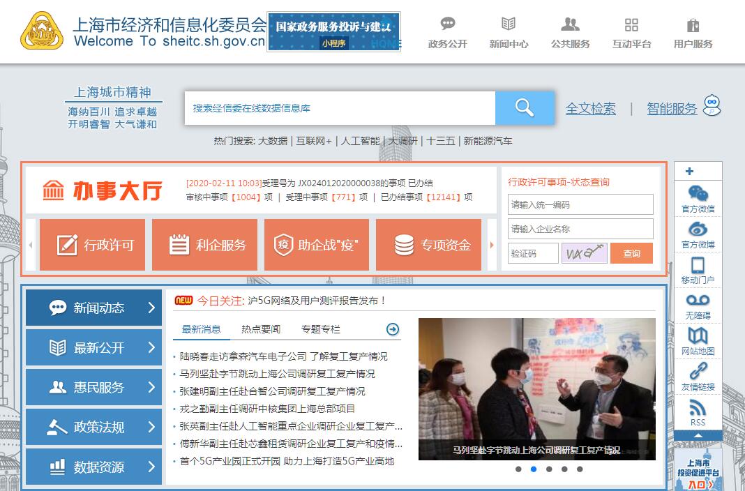Expand more news with circled arrow
The height and width of the screenshot is (491, 745).
[393, 329]
